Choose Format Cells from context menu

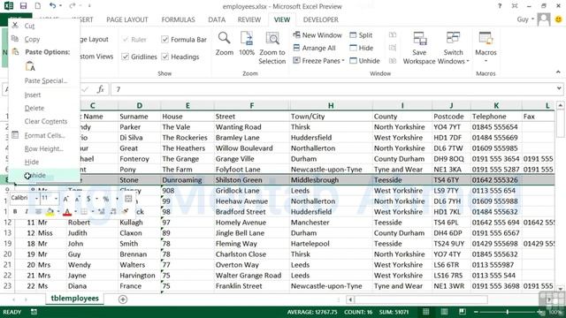point(44,135)
